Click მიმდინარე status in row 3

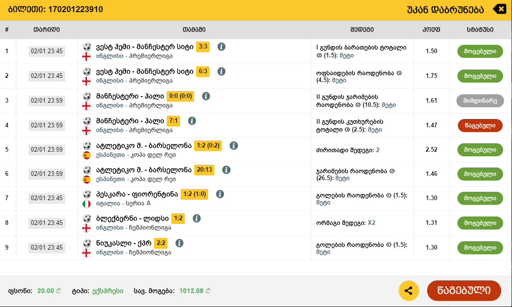[480, 101]
